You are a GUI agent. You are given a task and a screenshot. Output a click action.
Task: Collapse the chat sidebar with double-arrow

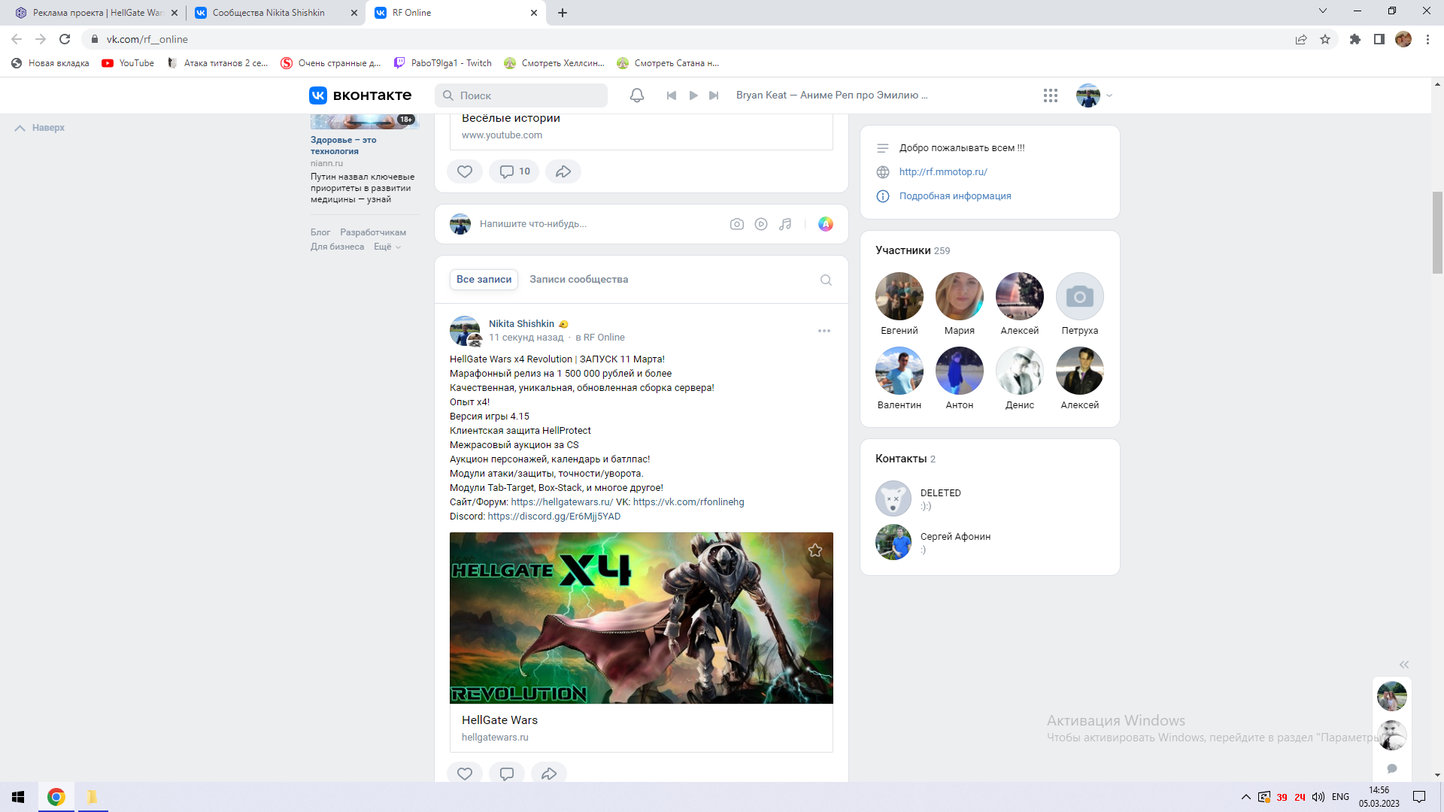(1404, 665)
